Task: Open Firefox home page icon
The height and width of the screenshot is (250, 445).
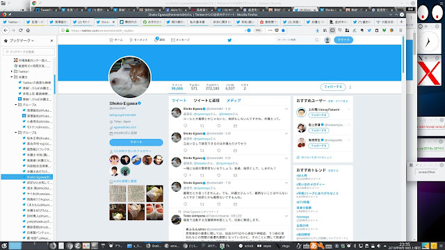Action: tap(28, 31)
